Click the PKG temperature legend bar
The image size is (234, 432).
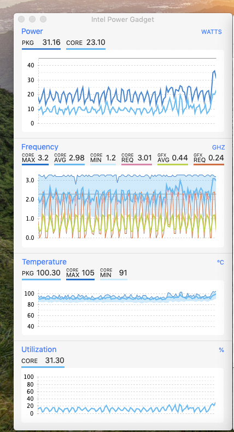coord(41,279)
